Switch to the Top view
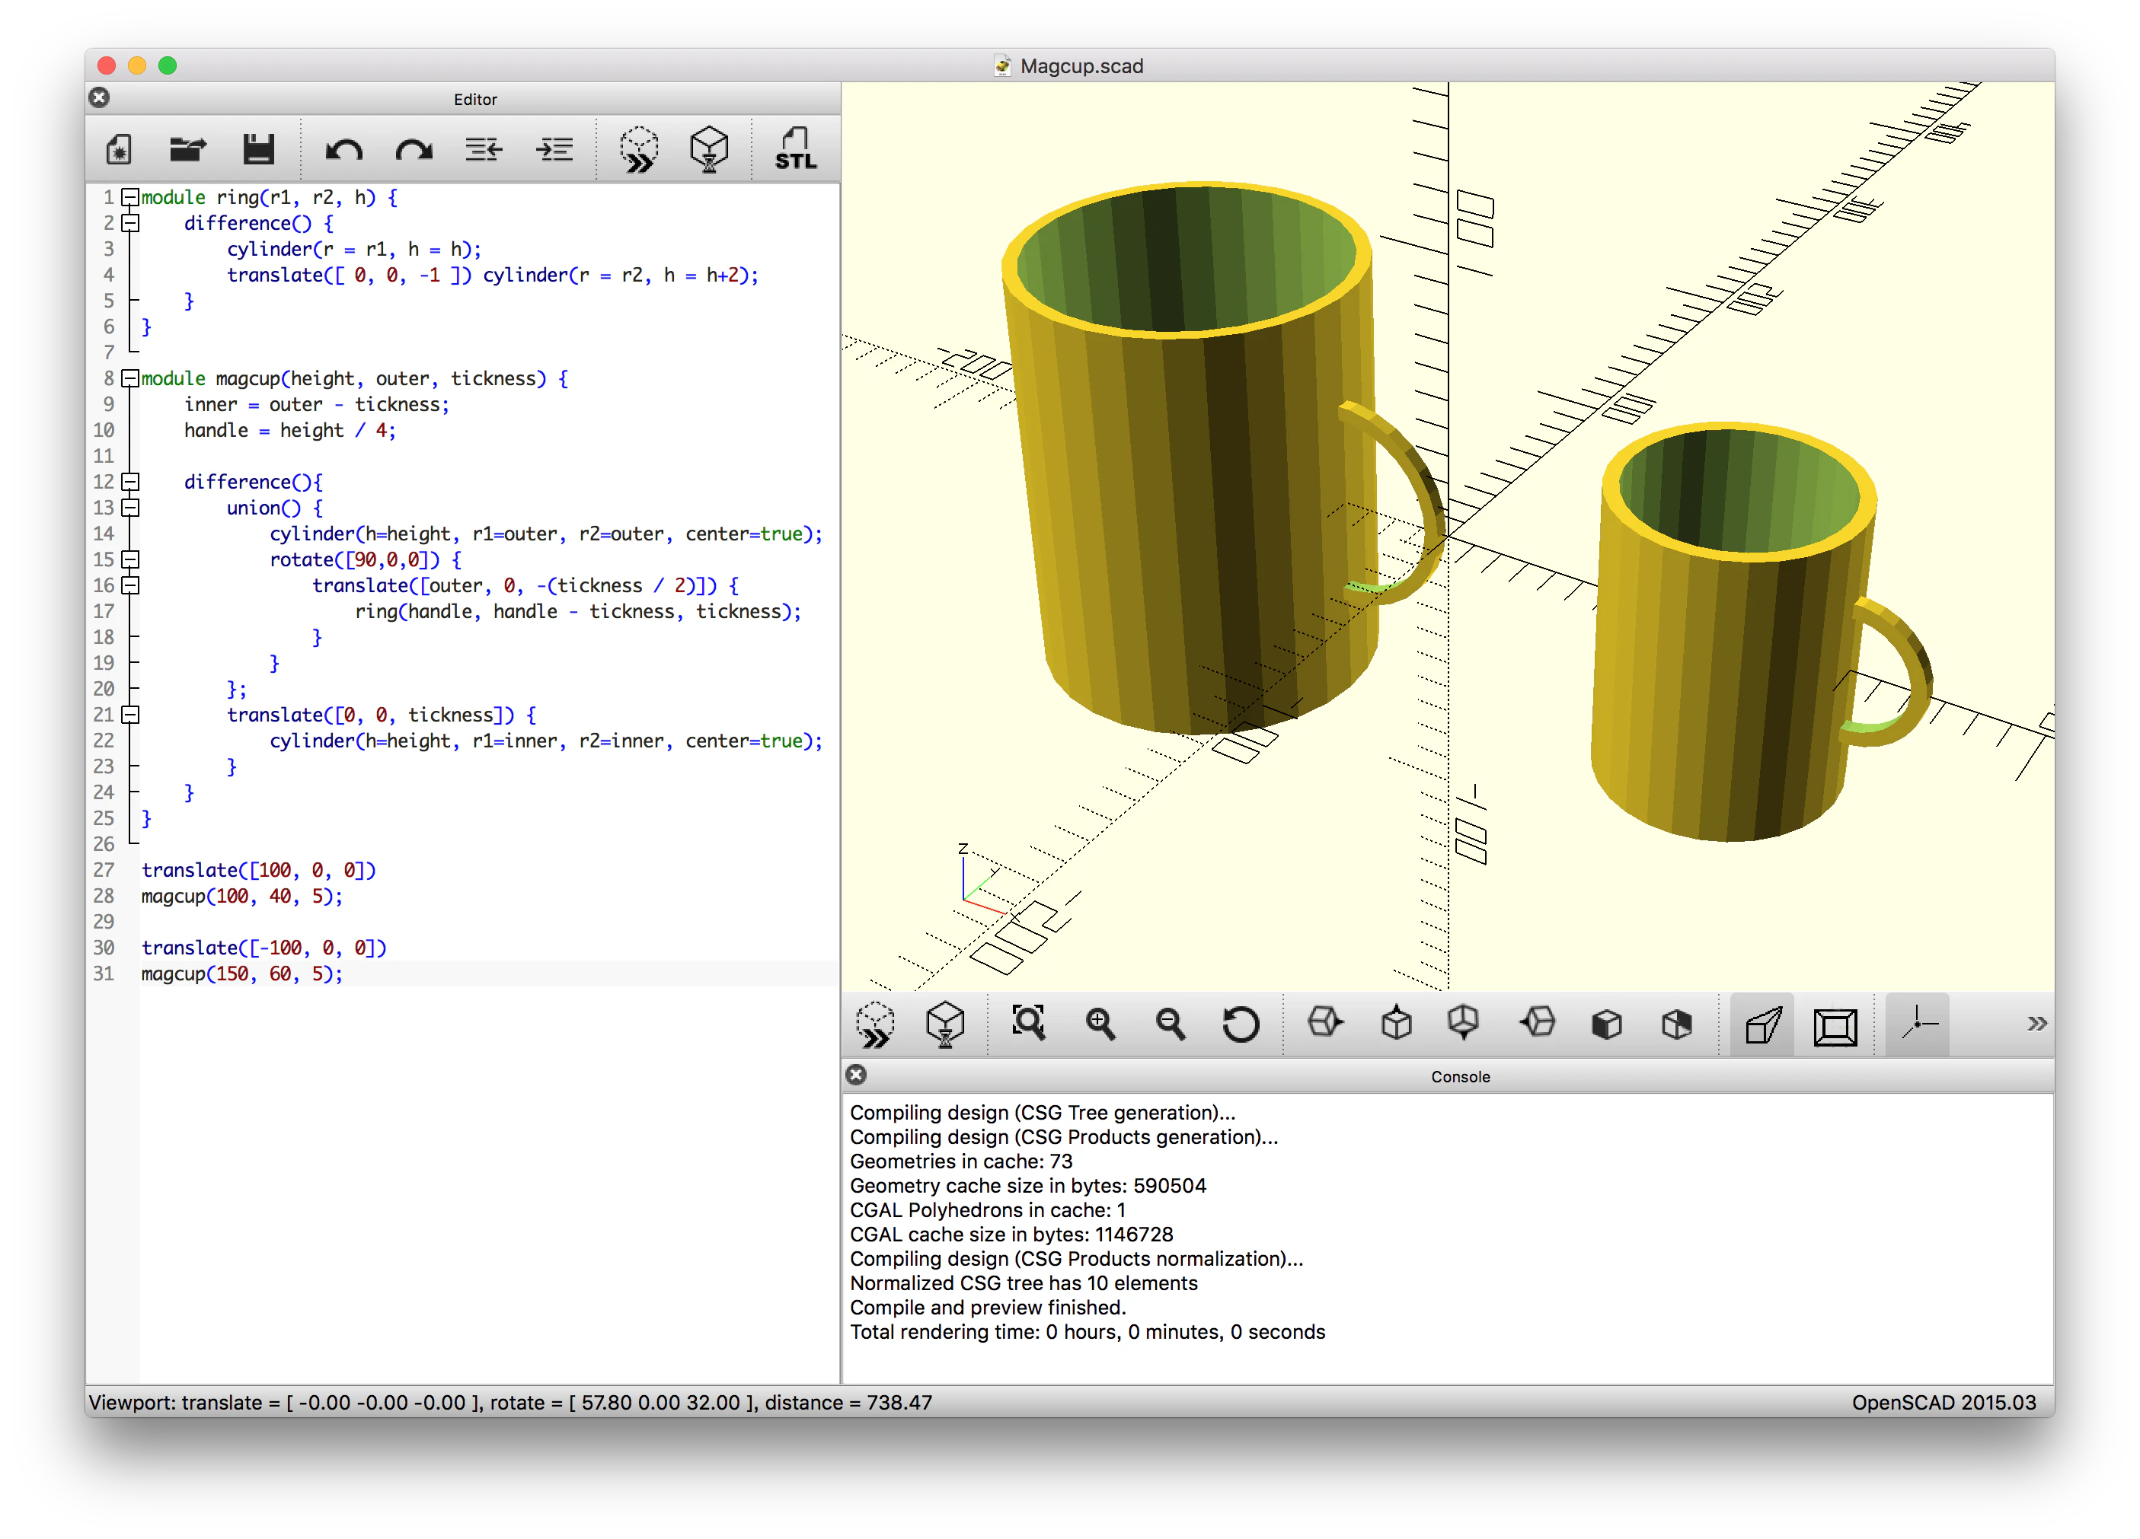Screen dimensions: 2140x1539 click(1395, 1022)
